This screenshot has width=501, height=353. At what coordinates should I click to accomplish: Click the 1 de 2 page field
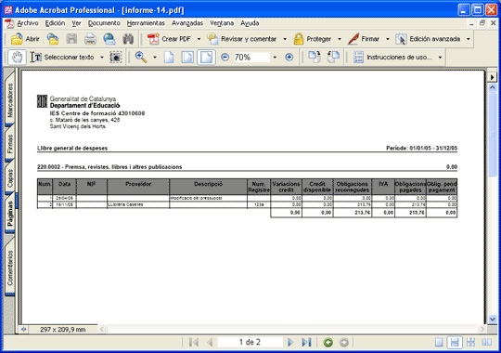pos(250,343)
